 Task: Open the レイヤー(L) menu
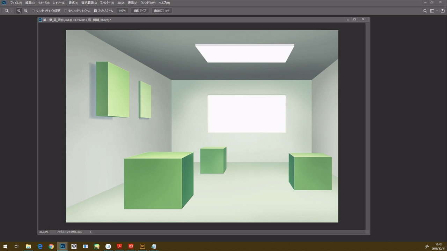(x=59, y=3)
